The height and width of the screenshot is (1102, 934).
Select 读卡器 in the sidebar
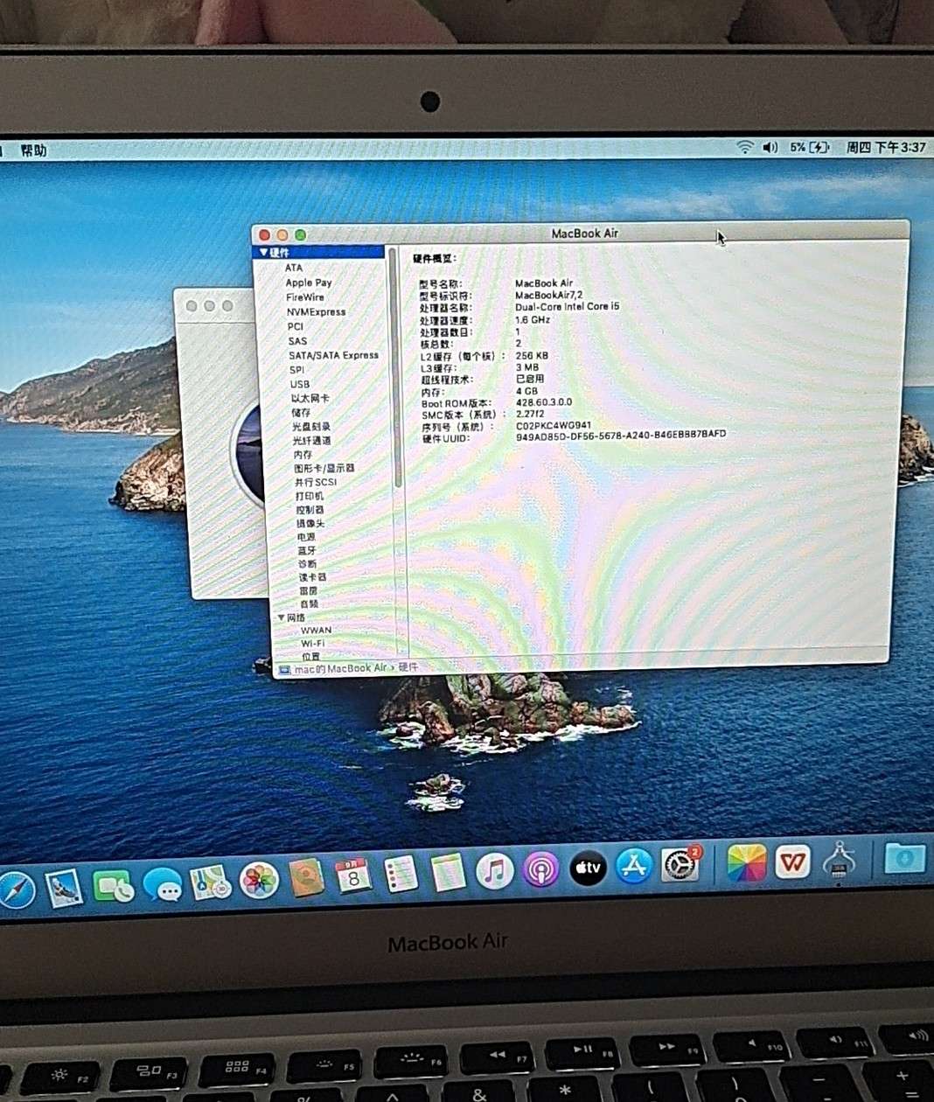(x=313, y=577)
